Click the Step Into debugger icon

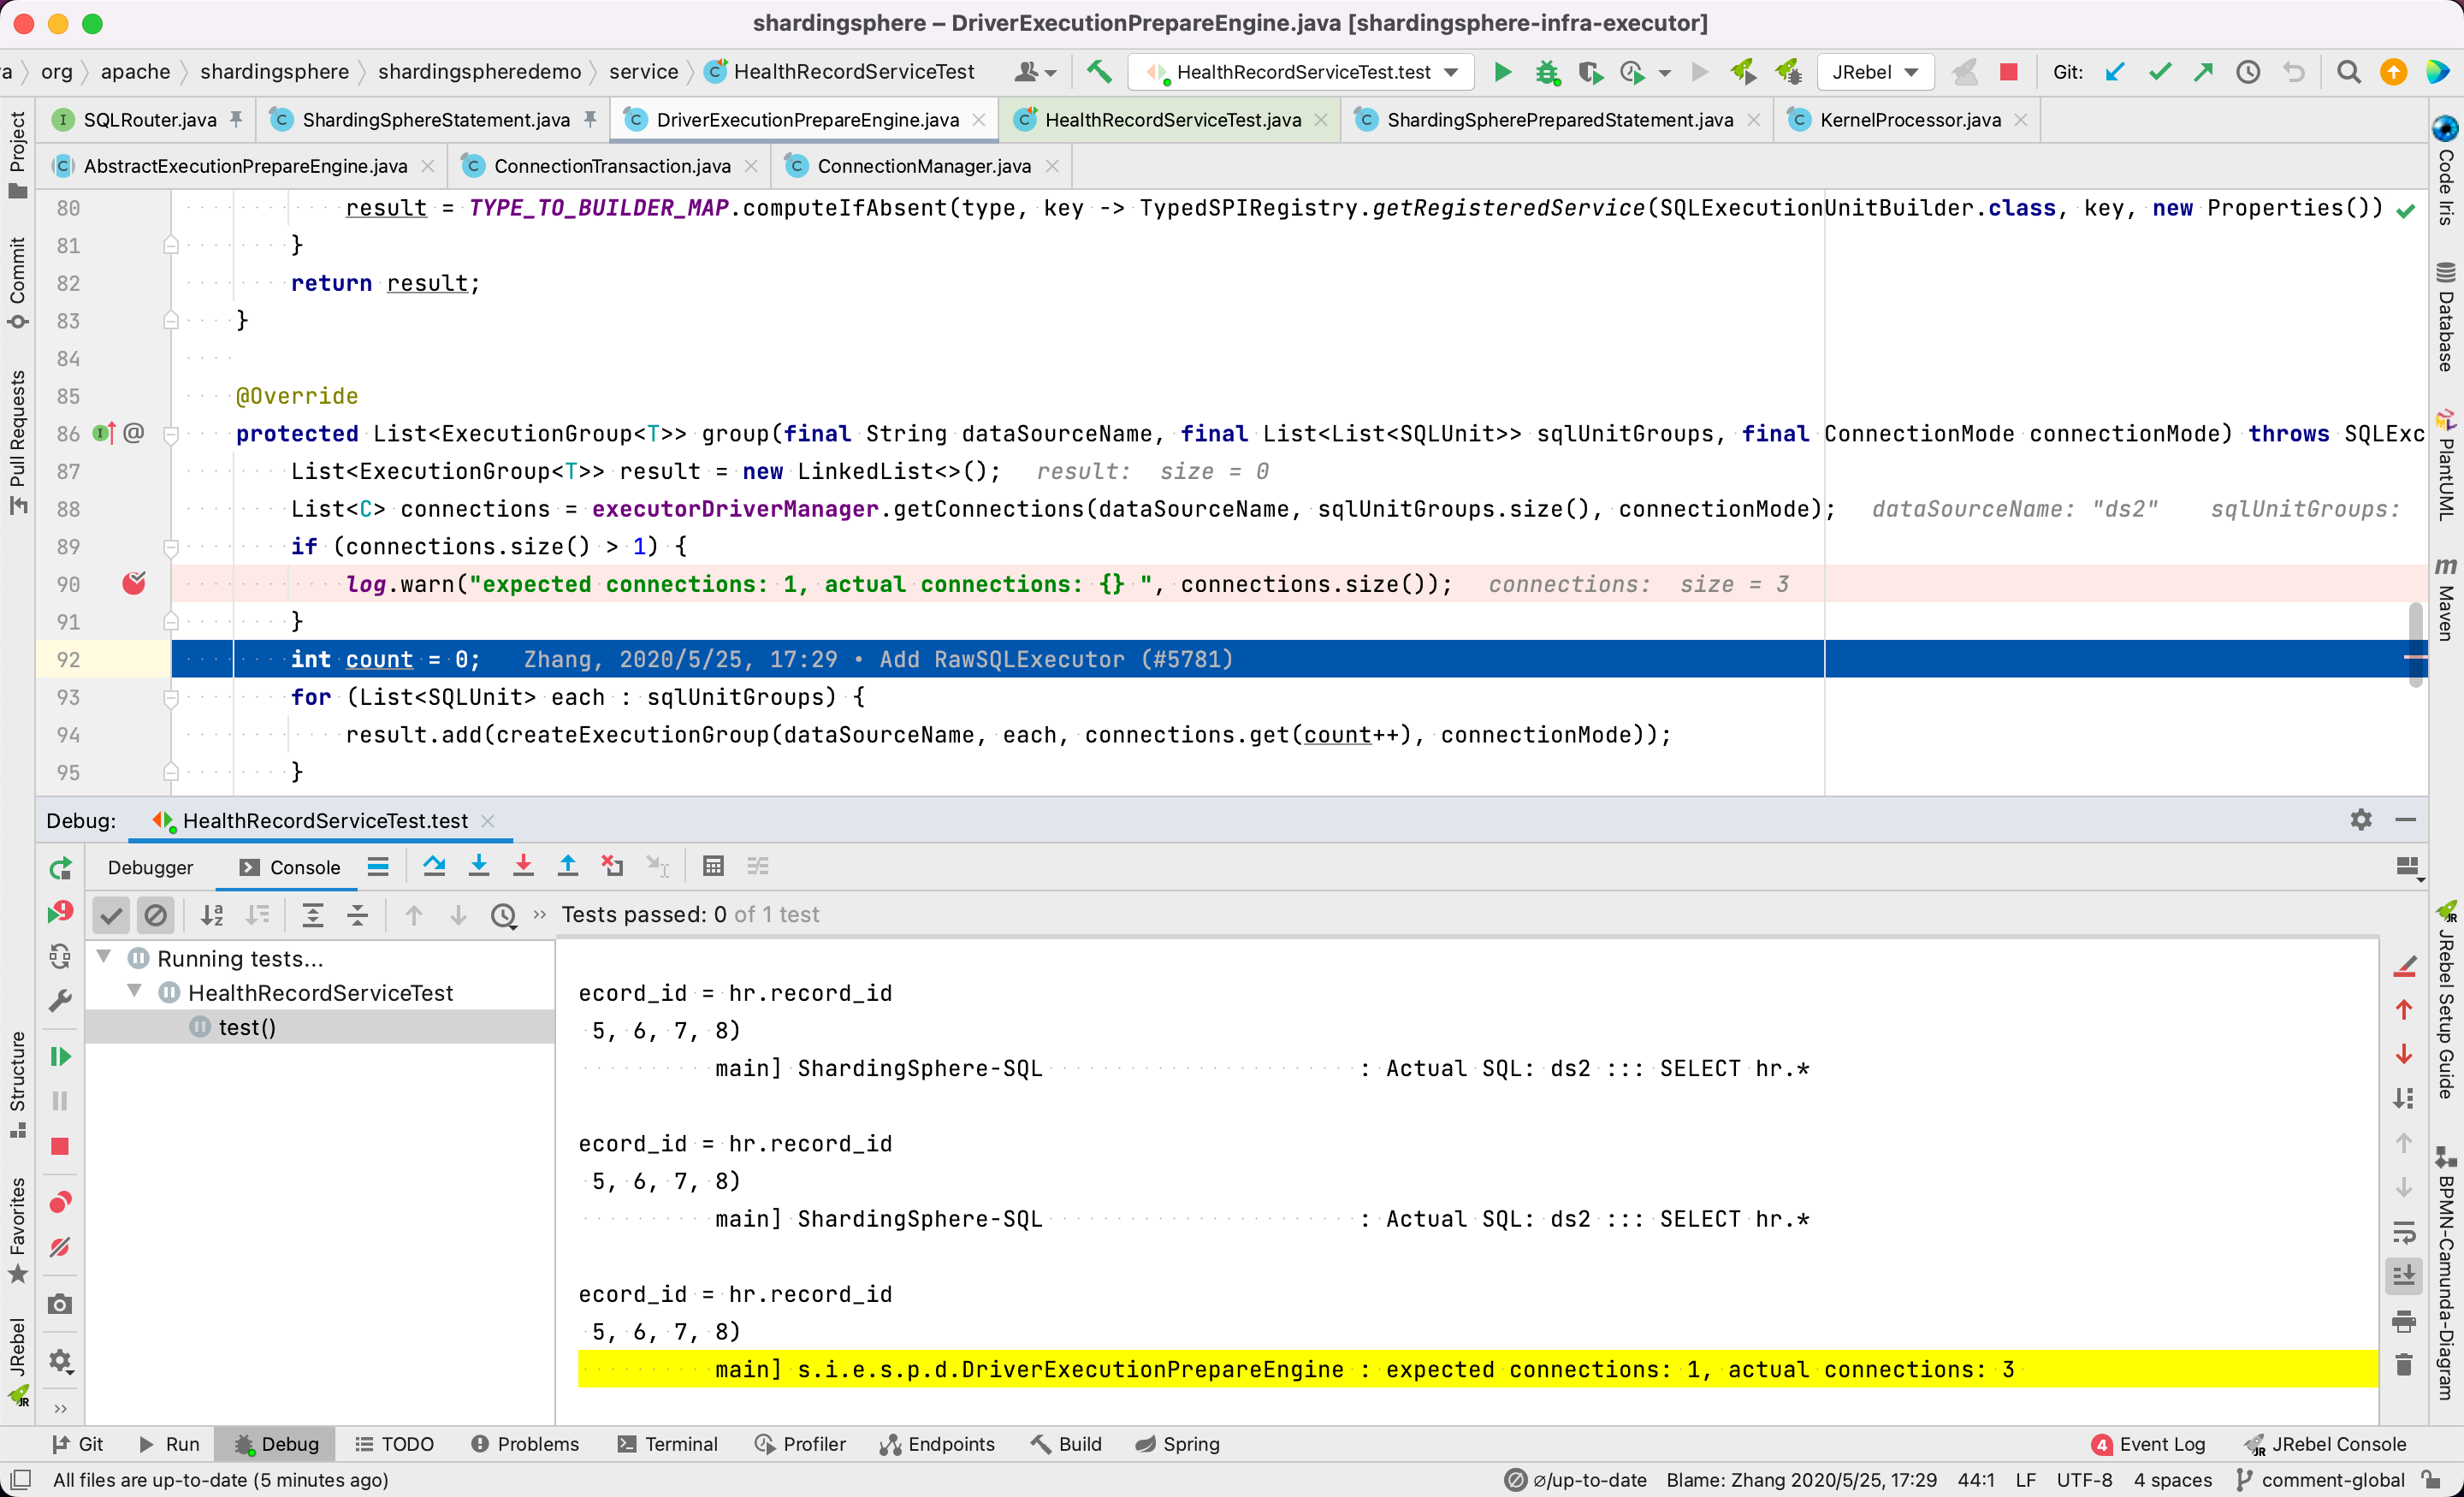(x=479, y=867)
